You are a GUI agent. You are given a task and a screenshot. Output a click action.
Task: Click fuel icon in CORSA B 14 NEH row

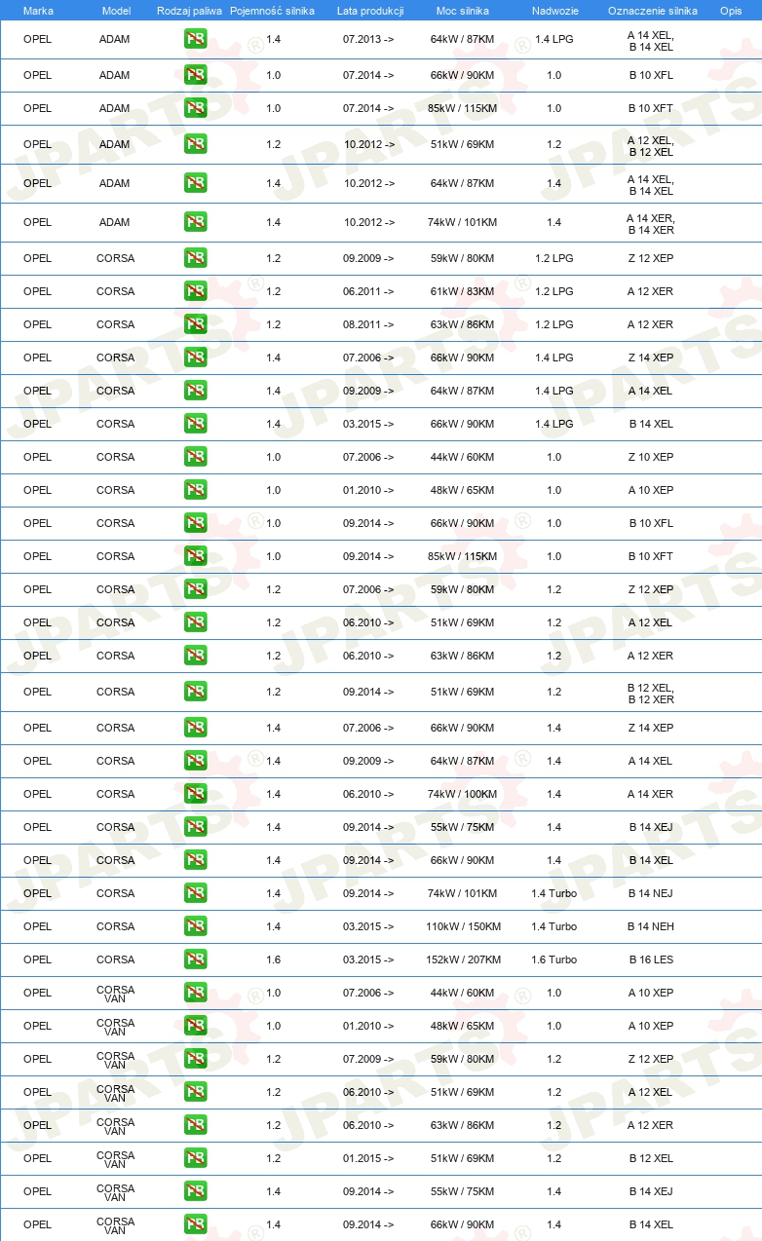tap(195, 926)
